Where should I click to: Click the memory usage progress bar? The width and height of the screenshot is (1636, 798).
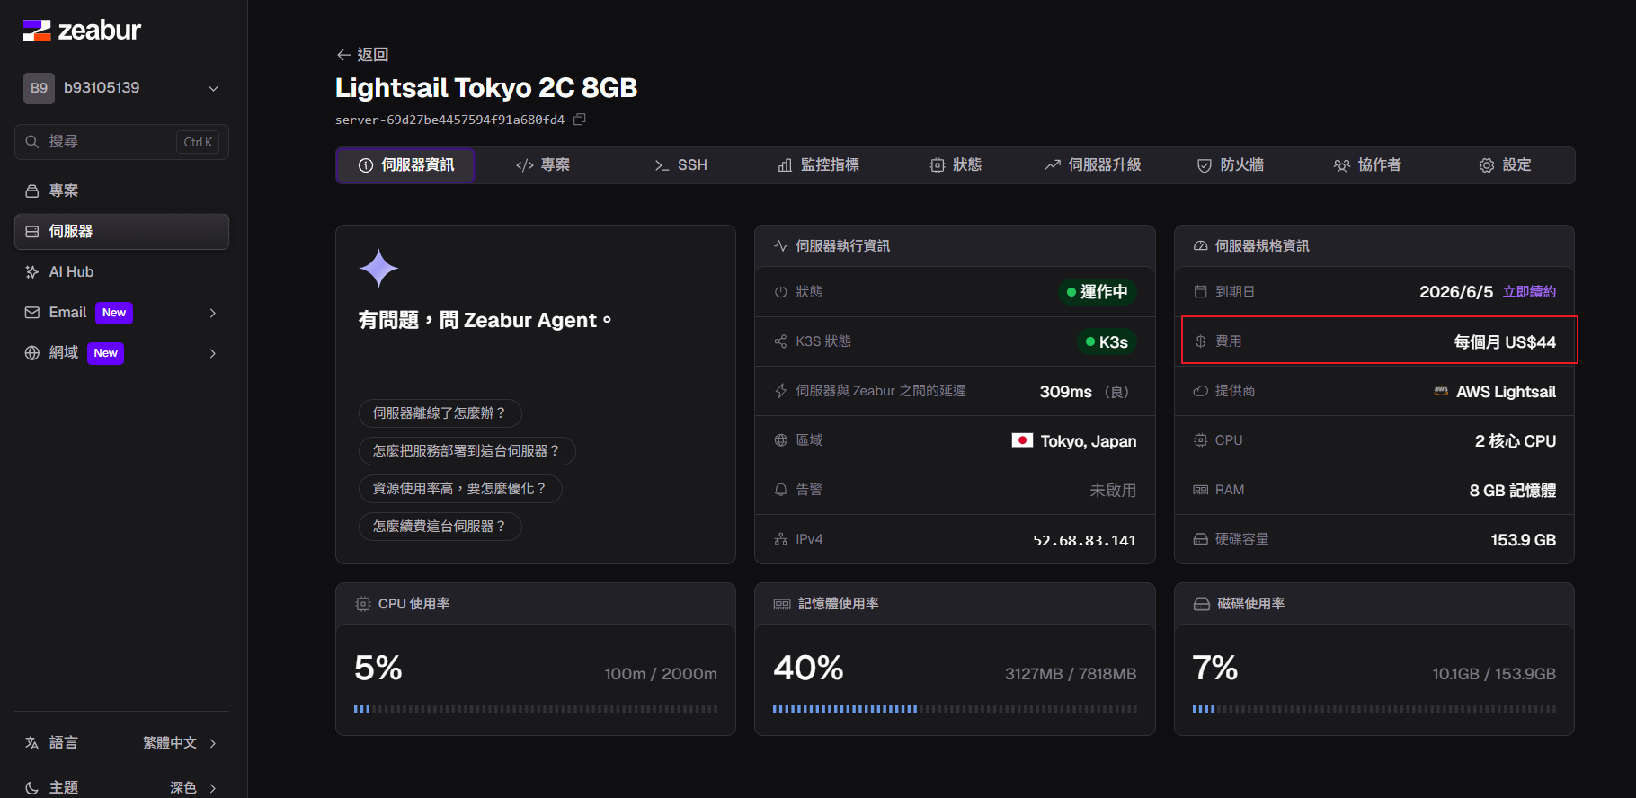click(955, 709)
